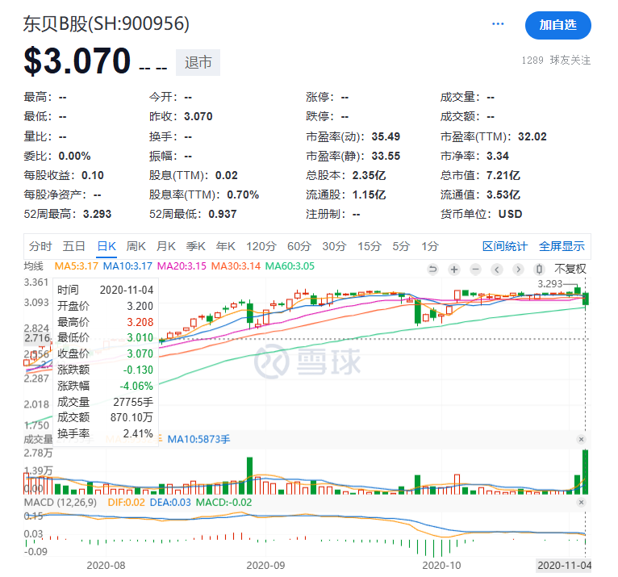The image size is (618, 577).
Task: Zoom out chart with minus icon
Action: pyautogui.click(x=476, y=270)
